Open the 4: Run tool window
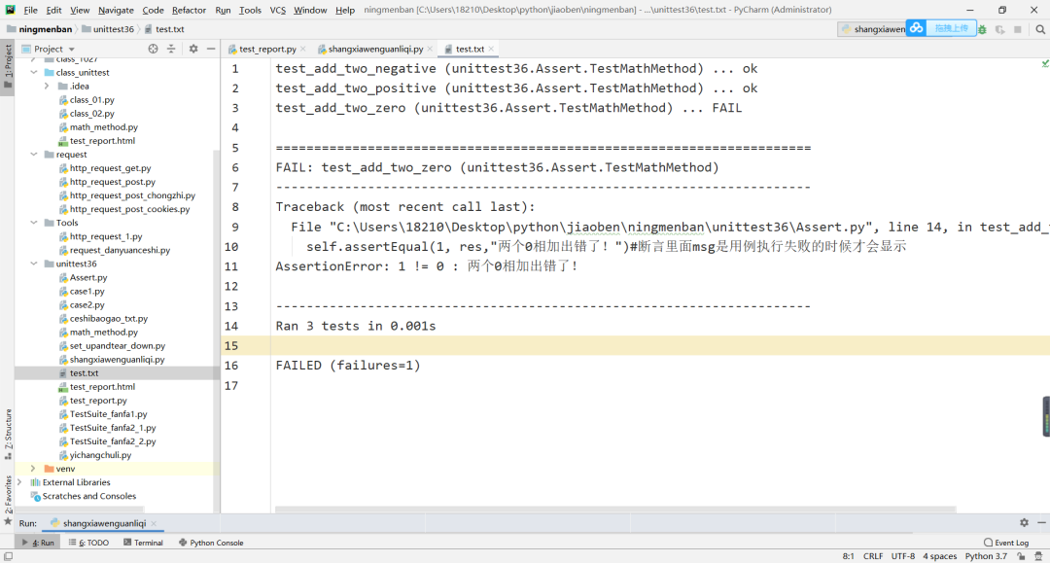 (38, 543)
